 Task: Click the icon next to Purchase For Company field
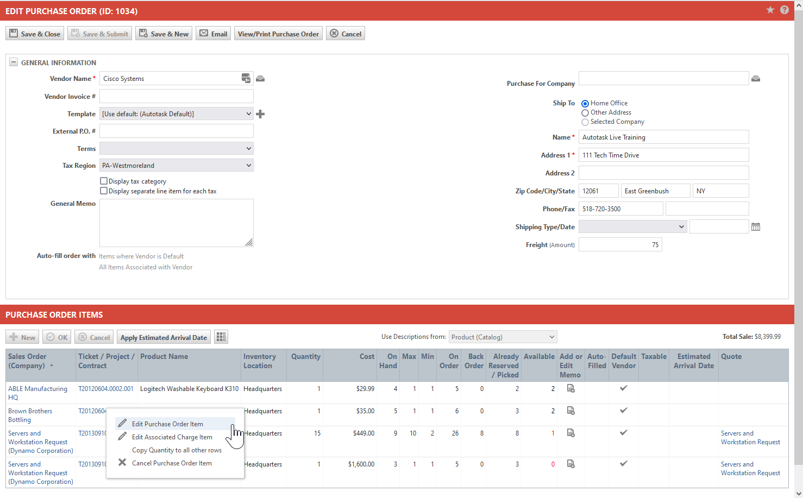(x=755, y=79)
